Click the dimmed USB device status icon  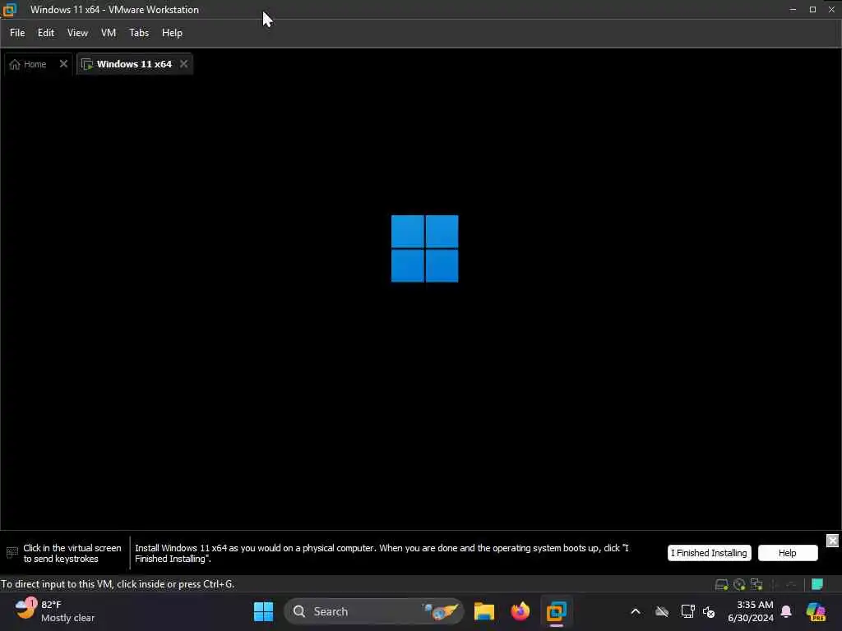point(792,584)
